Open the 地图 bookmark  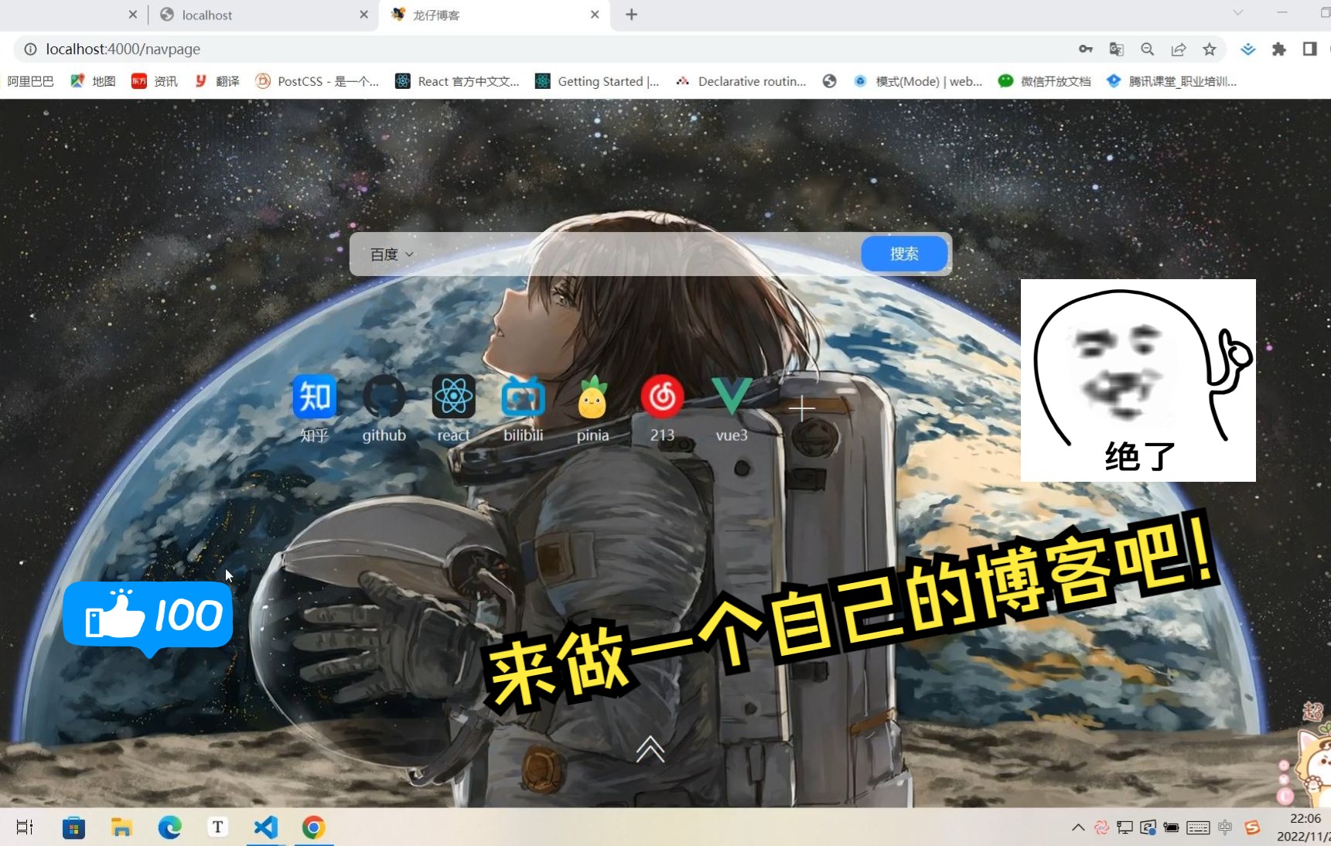pyautogui.click(x=93, y=81)
